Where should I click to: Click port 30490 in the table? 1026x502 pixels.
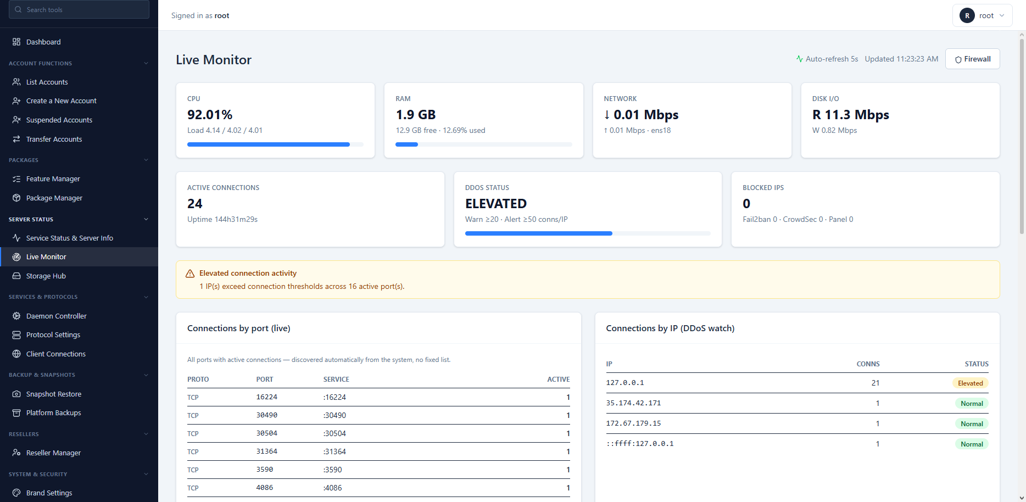pyautogui.click(x=266, y=415)
